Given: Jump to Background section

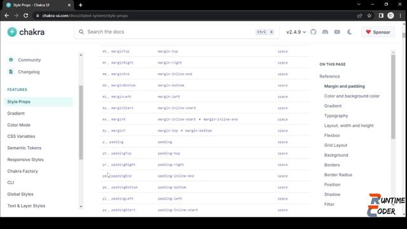Looking at the screenshot, I should coord(336,155).
